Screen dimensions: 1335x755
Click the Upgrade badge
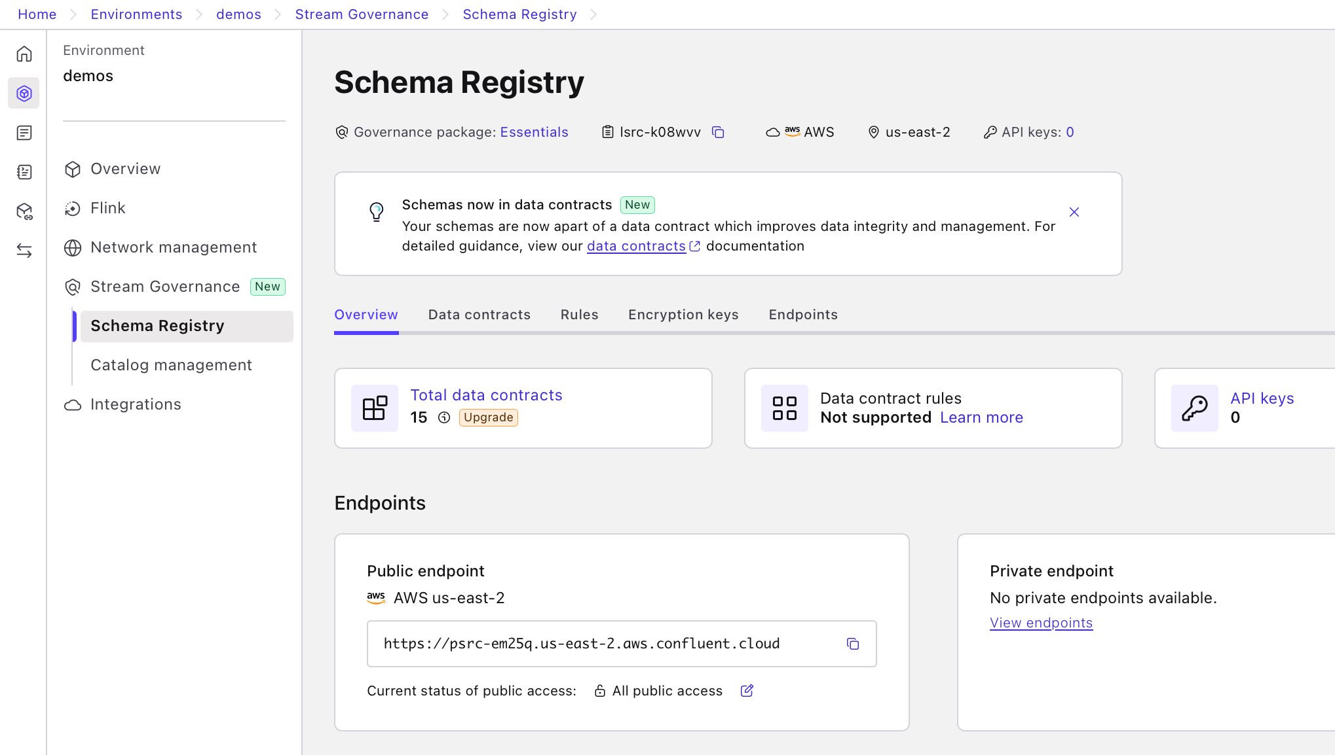pyautogui.click(x=488, y=417)
